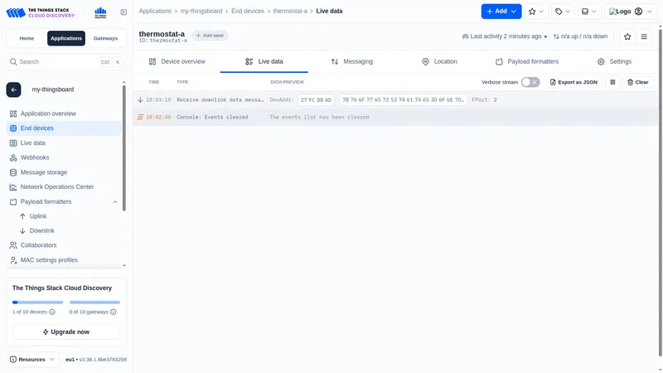The image size is (663, 373).
Task: Show info about device count limit
Action: (52, 312)
